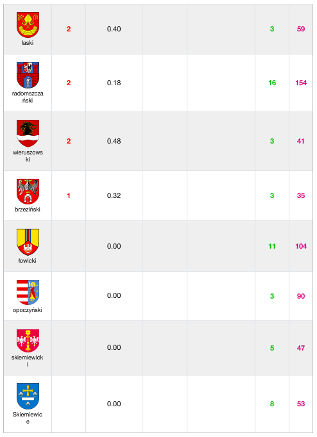Click the łowicki yellow shield crest

click(28, 242)
